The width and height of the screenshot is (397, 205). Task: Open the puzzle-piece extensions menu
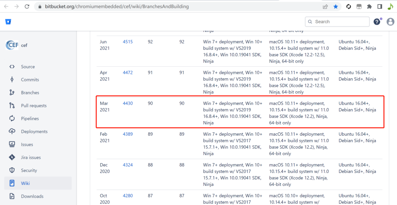[369, 7]
